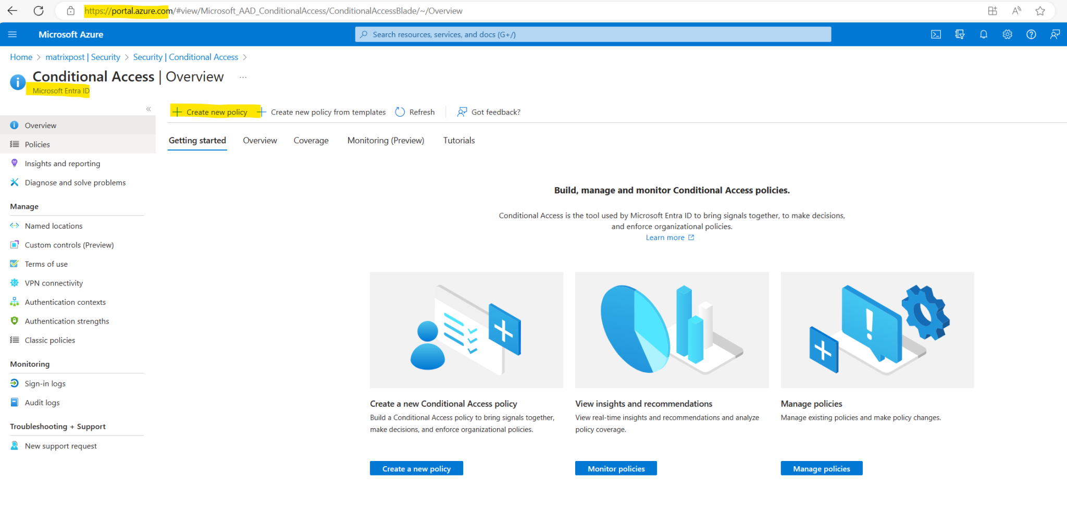
Task: Open the ellipsis menu beside the page title
Action: pyautogui.click(x=243, y=77)
